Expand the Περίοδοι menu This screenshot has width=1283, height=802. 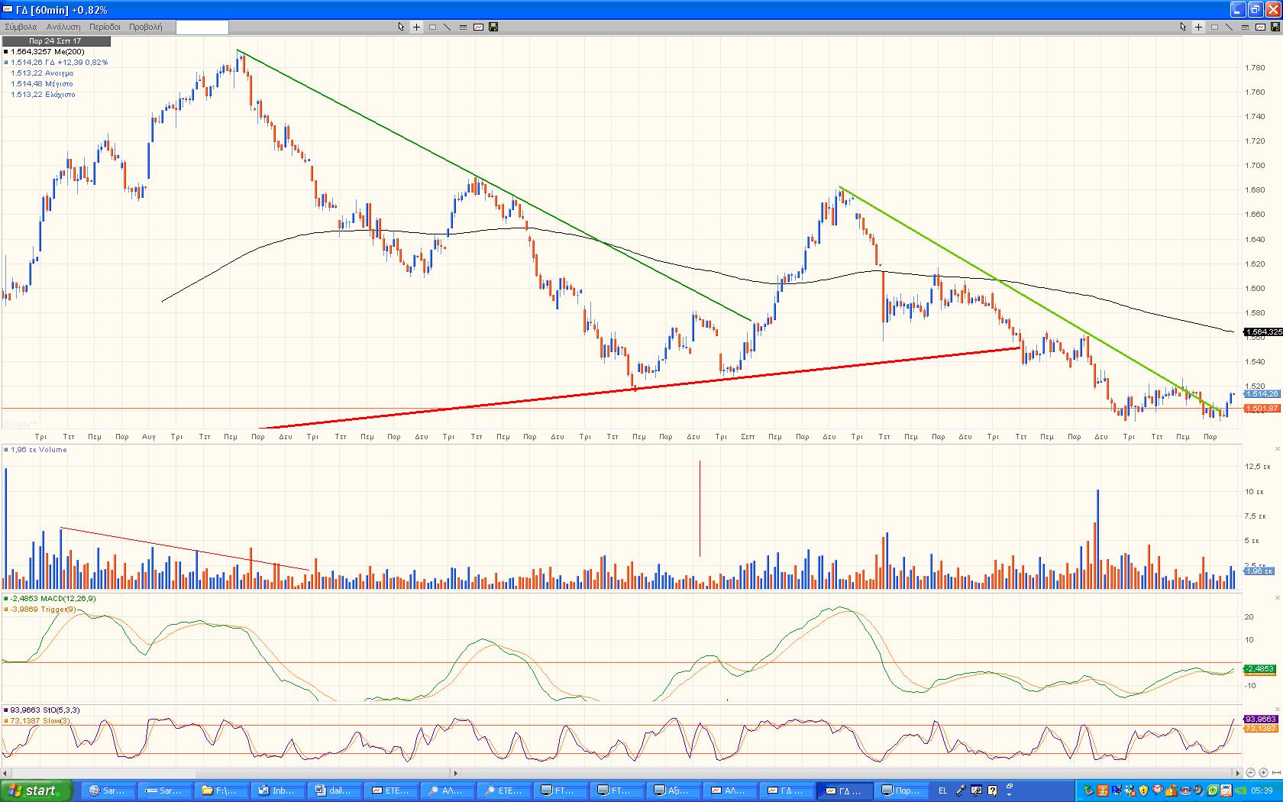105,27
